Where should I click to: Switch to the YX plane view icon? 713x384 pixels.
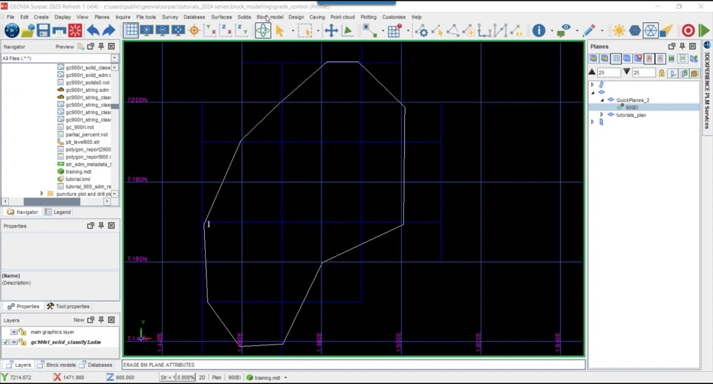click(210, 31)
